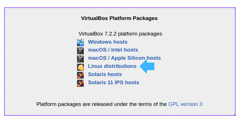
Task: Open the GPL version 3 link
Action: 185,104
